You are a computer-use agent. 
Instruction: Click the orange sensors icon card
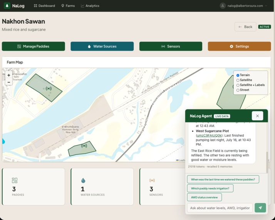(152, 180)
